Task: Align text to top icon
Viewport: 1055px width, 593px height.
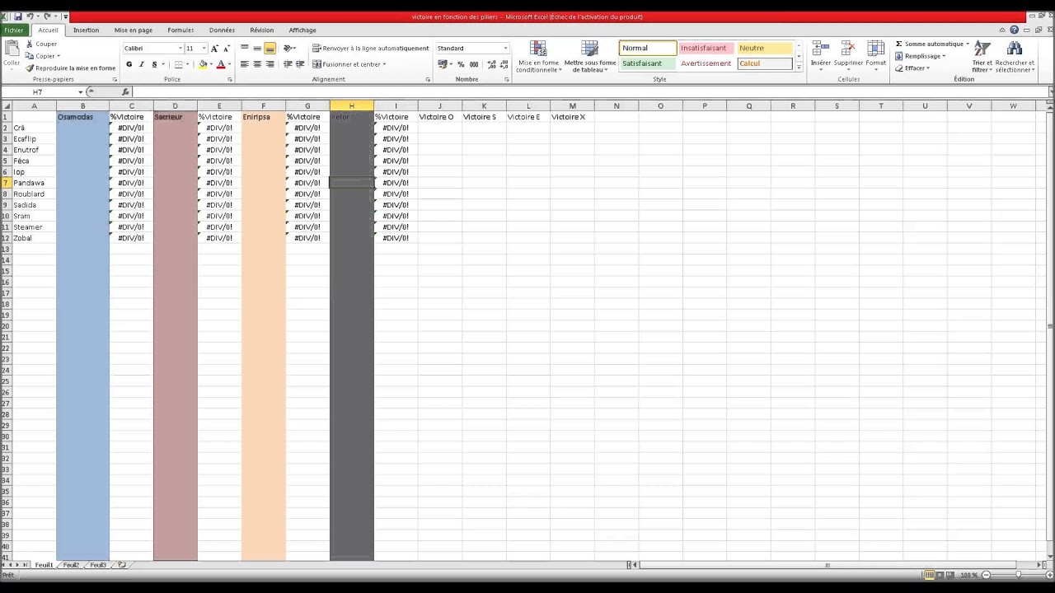Action: coord(245,49)
